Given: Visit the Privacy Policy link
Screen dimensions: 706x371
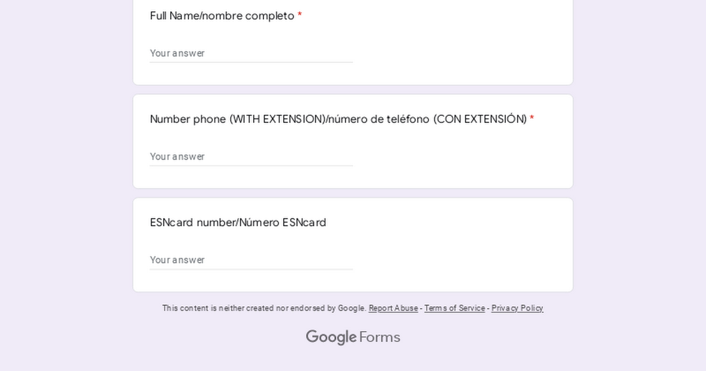Looking at the screenshot, I should coord(517,309).
